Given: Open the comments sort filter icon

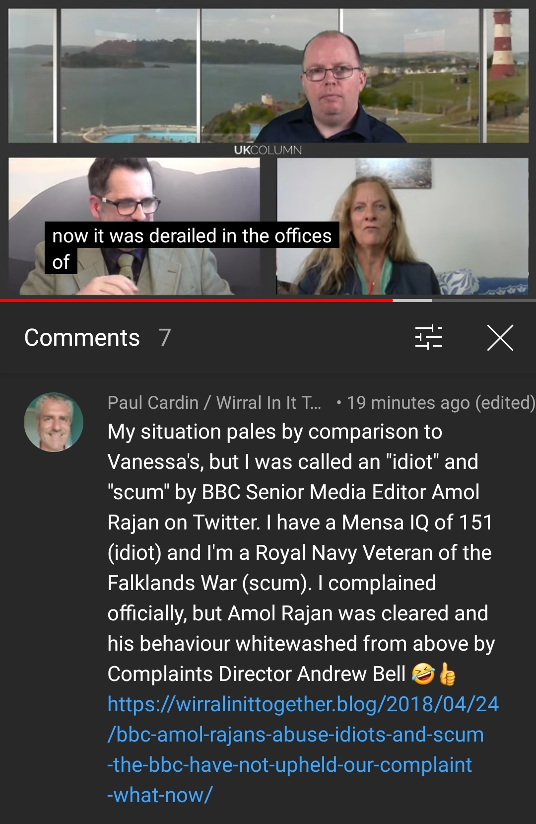Looking at the screenshot, I should (429, 337).
